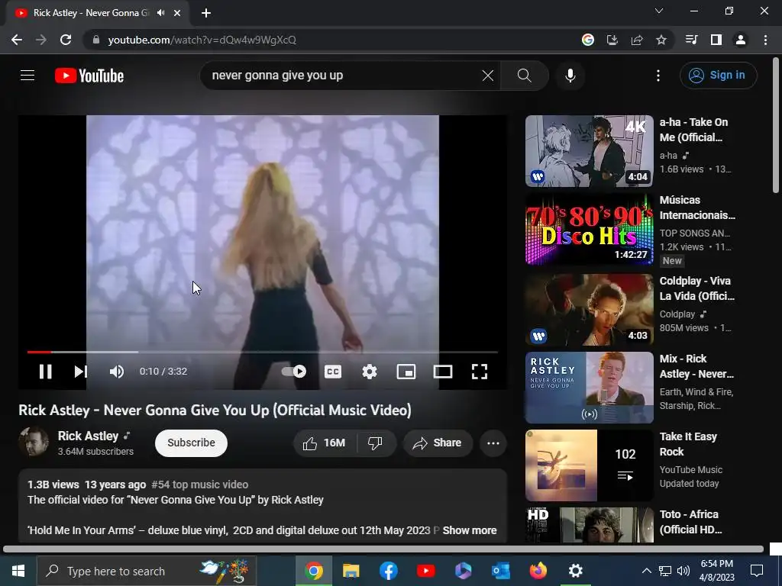Open Chrome media controls icon
The width and height of the screenshot is (782, 586).
point(691,40)
